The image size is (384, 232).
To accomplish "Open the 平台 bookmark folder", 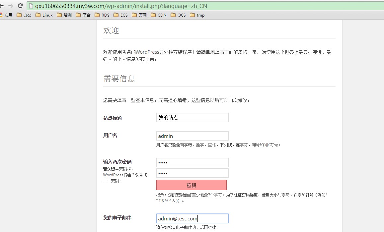I will tap(83, 15).
